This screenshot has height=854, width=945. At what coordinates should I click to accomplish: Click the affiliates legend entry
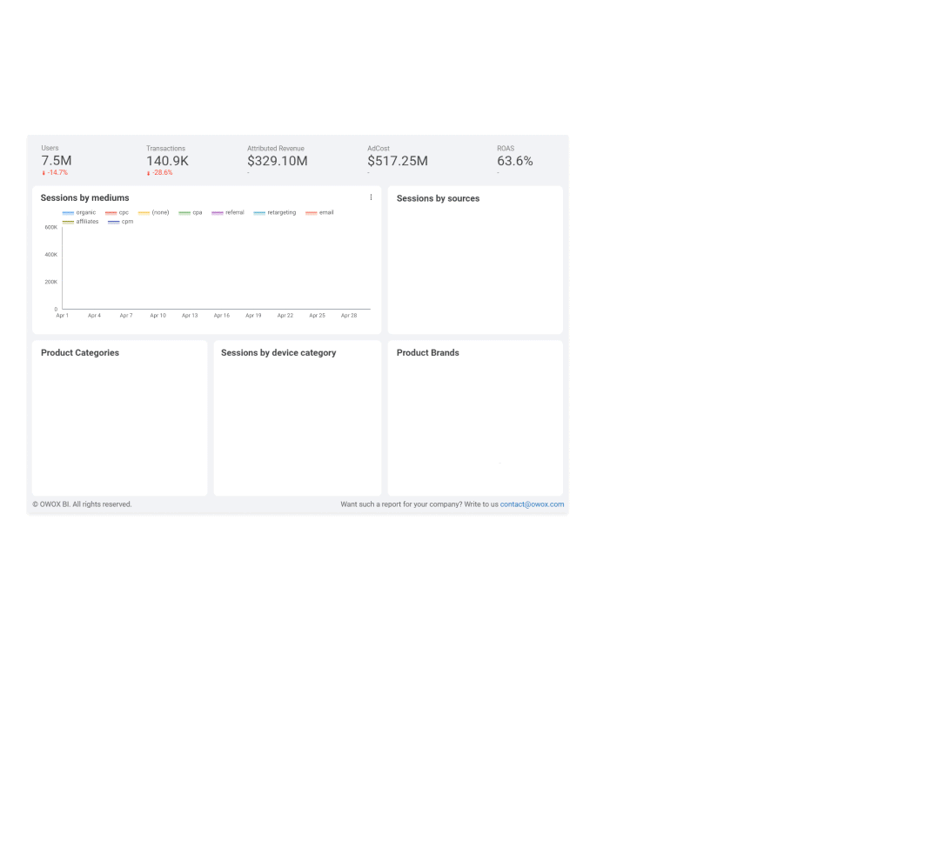click(80, 222)
